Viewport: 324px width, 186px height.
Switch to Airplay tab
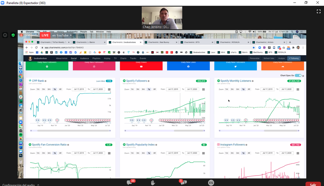pos(107,58)
